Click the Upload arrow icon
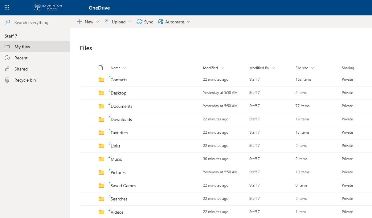Image resolution: width=372 pixels, height=218 pixels. click(107, 22)
